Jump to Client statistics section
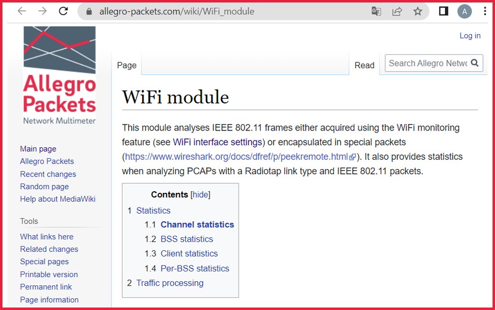The image size is (495, 310). click(x=189, y=254)
